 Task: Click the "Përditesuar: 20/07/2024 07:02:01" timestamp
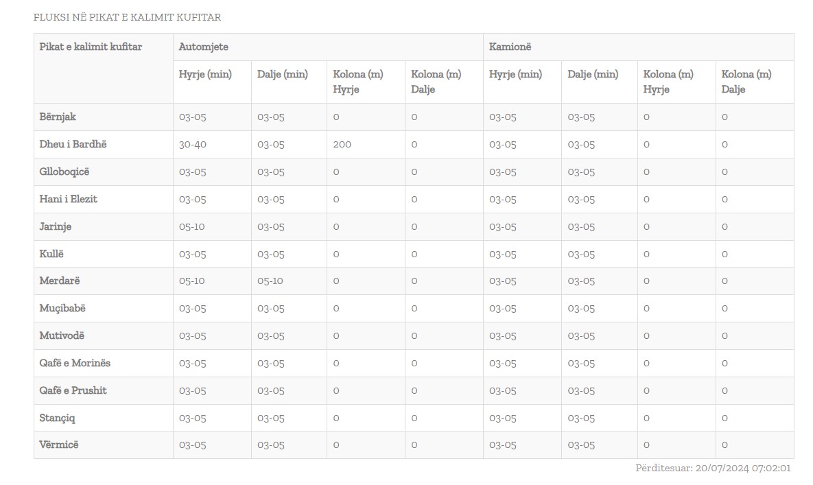pos(713,468)
